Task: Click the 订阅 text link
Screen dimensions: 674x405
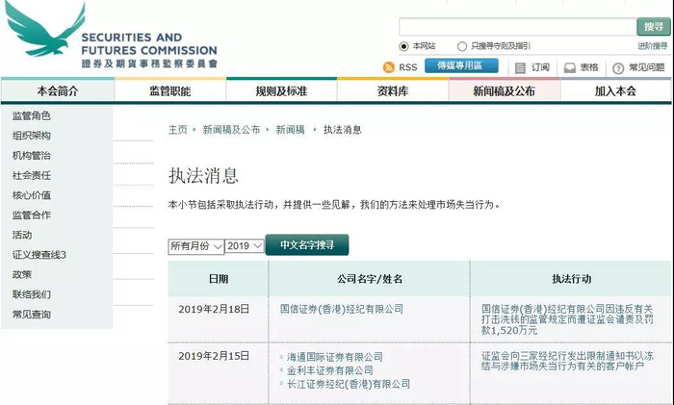Action: (540, 67)
